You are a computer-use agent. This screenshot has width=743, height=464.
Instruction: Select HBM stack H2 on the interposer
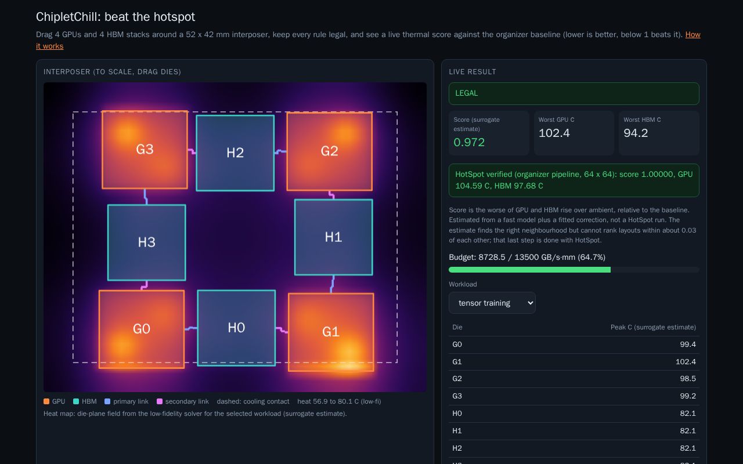pyautogui.click(x=235, y=153)
